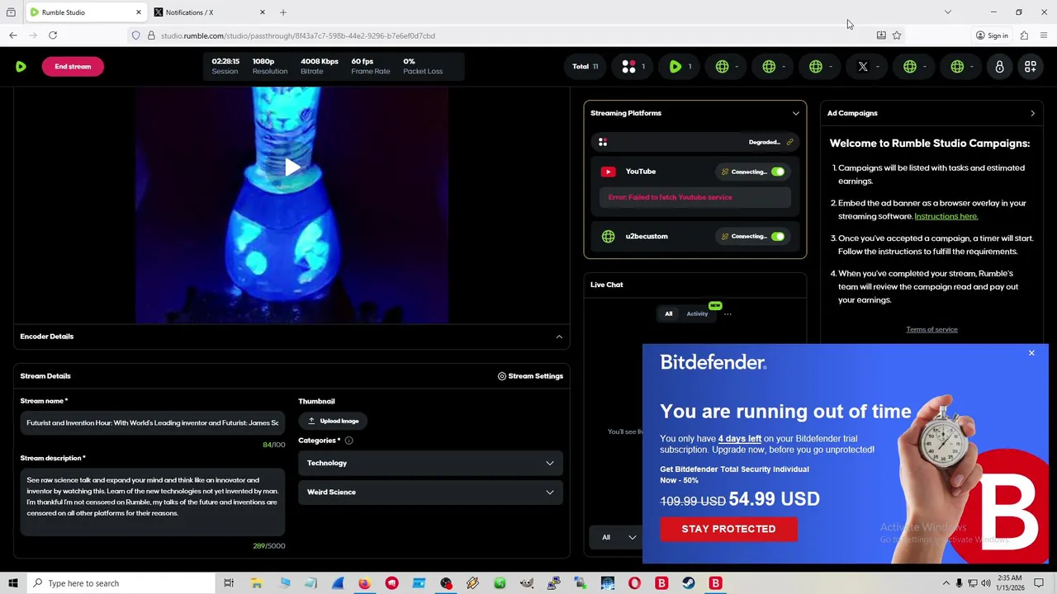The image size is (1057, 594).
Task: Bookmark this page with the star icon
Action: 897,35
